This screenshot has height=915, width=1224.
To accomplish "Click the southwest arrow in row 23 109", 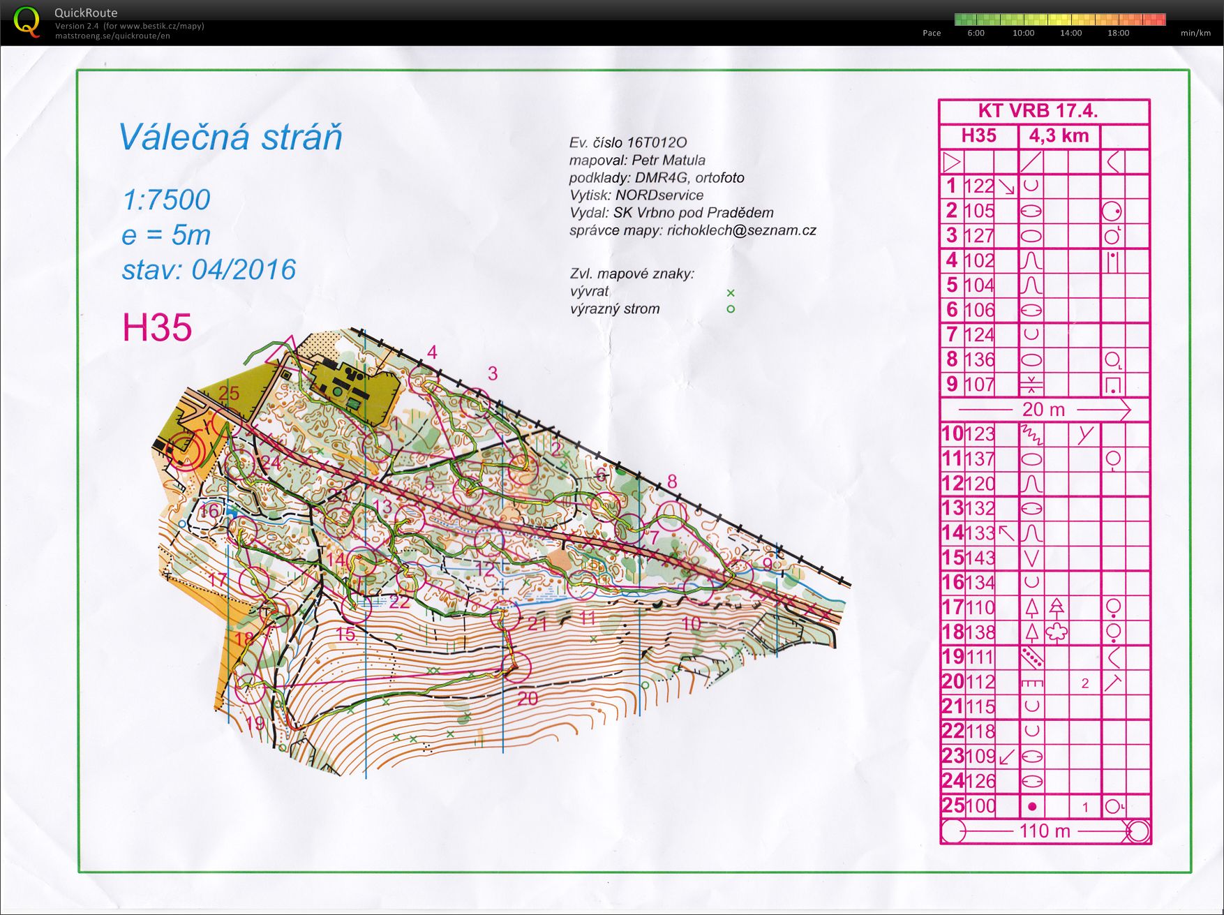I will 1006,756.
